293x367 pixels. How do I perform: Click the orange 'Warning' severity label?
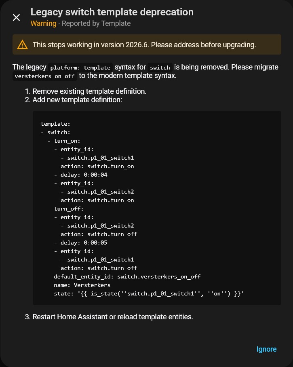tap(43, 23)
